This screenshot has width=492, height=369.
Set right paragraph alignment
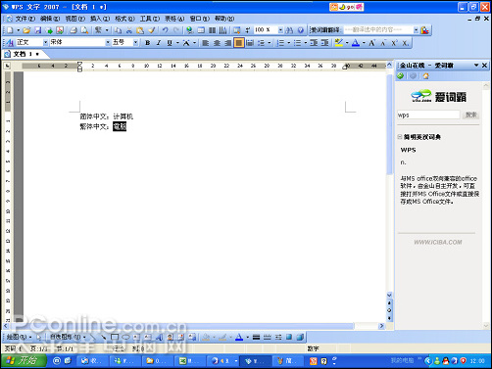coord(228,43)
